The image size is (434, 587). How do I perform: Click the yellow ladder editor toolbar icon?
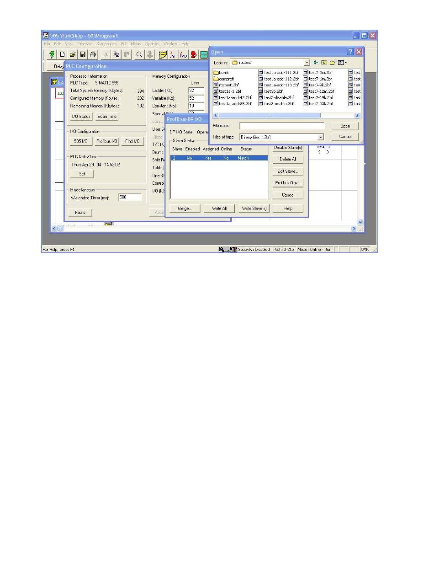[163, 54]
